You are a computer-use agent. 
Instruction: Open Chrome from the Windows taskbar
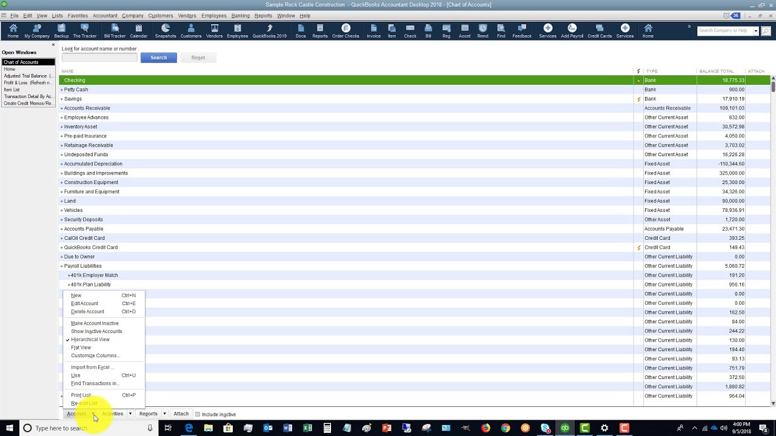[505, 428]
